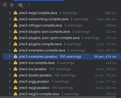Image resolution: width=121 pixels, height=98 pixels.
Task: Select the :jme3-jbullet:javadoc task row
Action: coord(62,75)
